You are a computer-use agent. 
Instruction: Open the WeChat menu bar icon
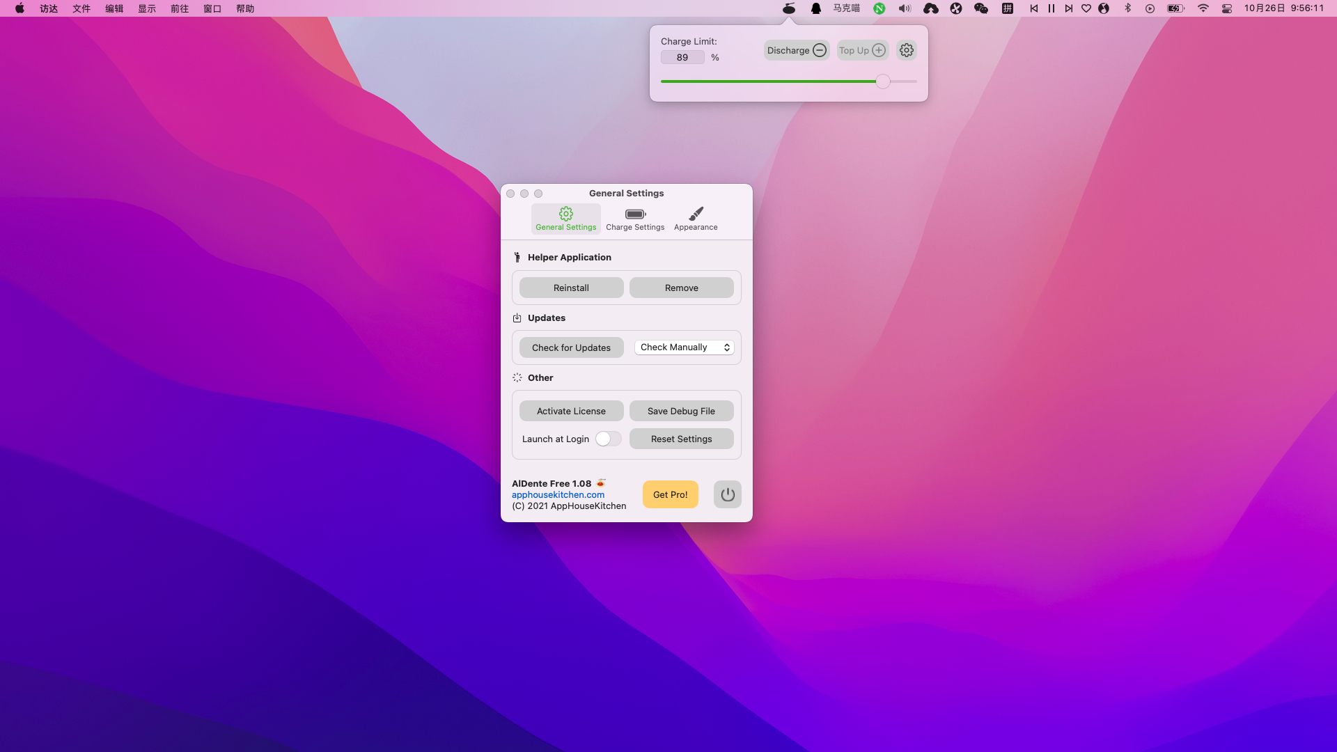[980, 8]
